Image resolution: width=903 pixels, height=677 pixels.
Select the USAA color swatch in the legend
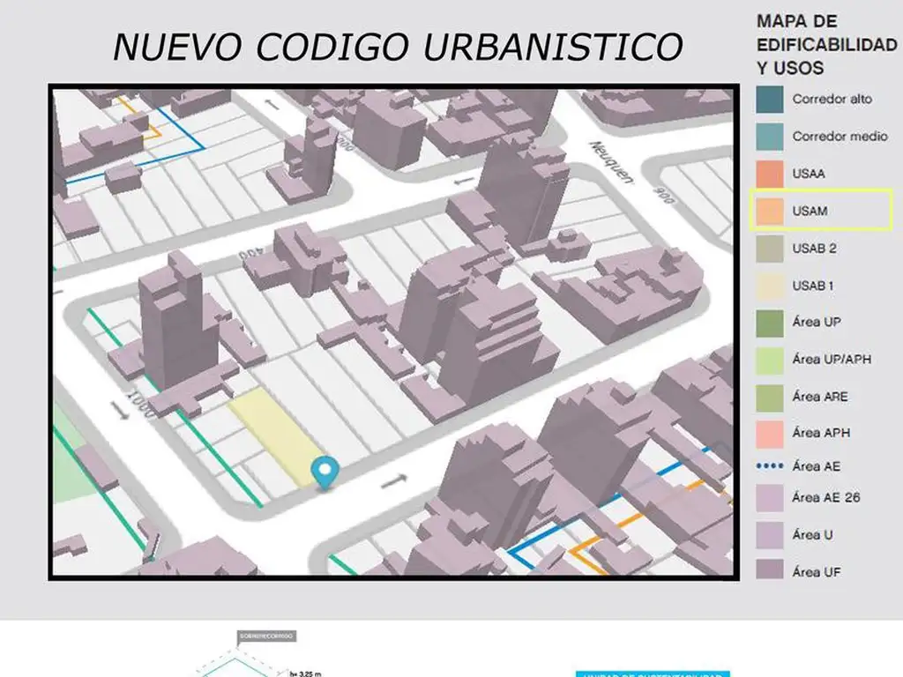[x=769, y=174]
